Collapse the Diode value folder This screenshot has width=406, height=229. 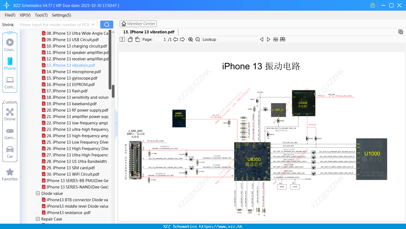[x=38, y=193]
